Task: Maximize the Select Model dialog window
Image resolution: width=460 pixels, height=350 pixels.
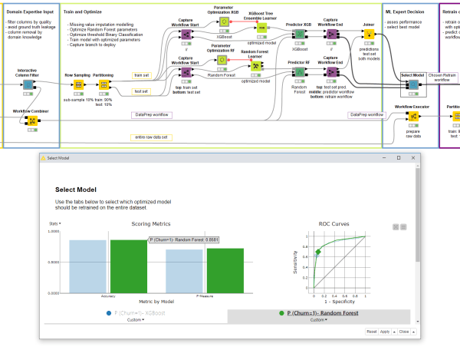Action: tap(399, 158)
